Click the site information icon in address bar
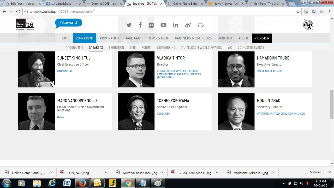Viewport: 334px width, 188px height. click(26, 12)
